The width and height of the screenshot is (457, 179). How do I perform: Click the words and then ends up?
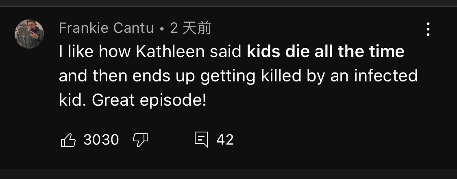pos(127,77)
